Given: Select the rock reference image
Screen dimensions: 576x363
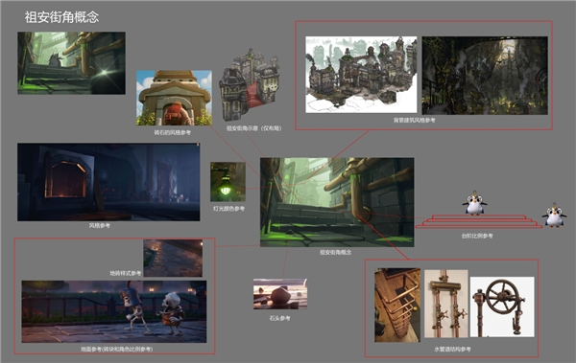Looking at the screenshot, I should click(x=280, y=294).
